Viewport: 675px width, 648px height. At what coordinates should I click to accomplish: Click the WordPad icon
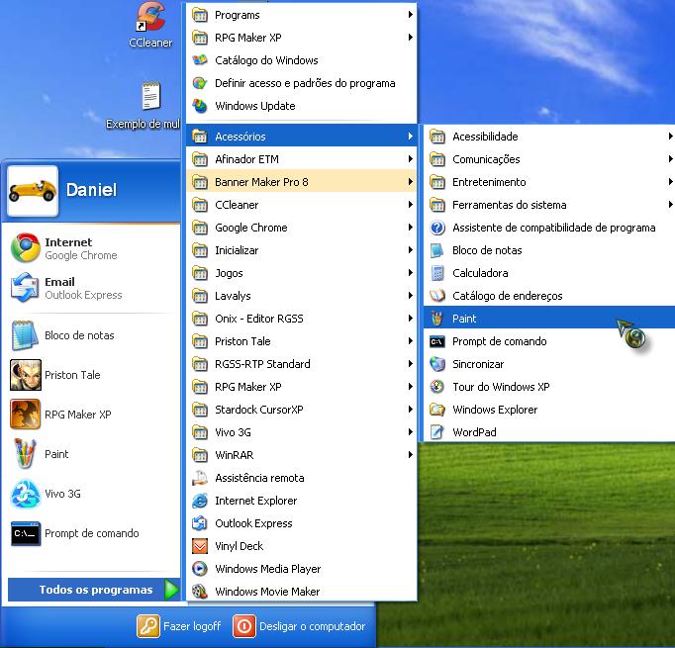click(437, 432)
